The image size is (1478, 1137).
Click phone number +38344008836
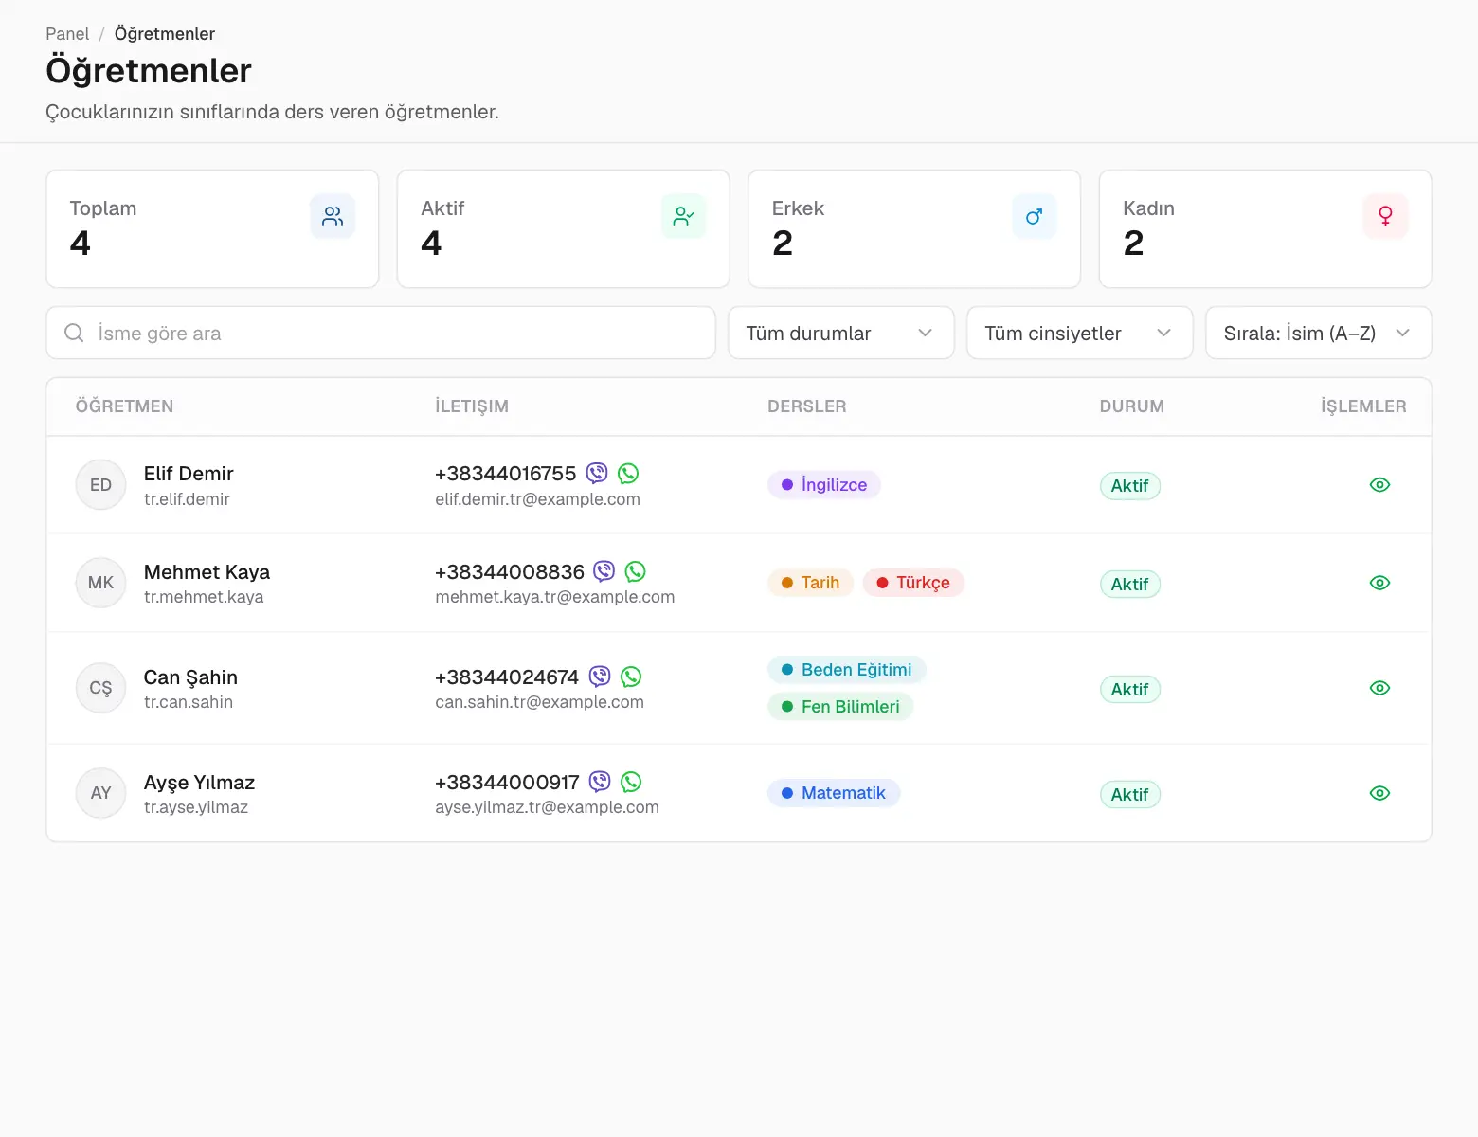pos(510,571)
